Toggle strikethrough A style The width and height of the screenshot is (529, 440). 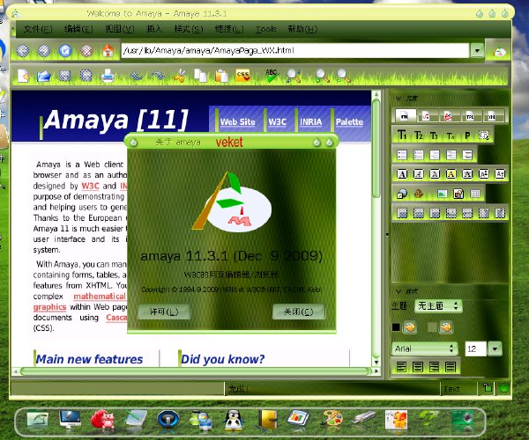(x=467, y=174)
